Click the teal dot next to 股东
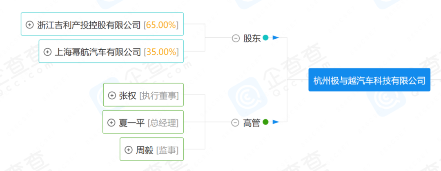Screen dimensions: 441x171 pyautogui.click(x=265, y=38)
